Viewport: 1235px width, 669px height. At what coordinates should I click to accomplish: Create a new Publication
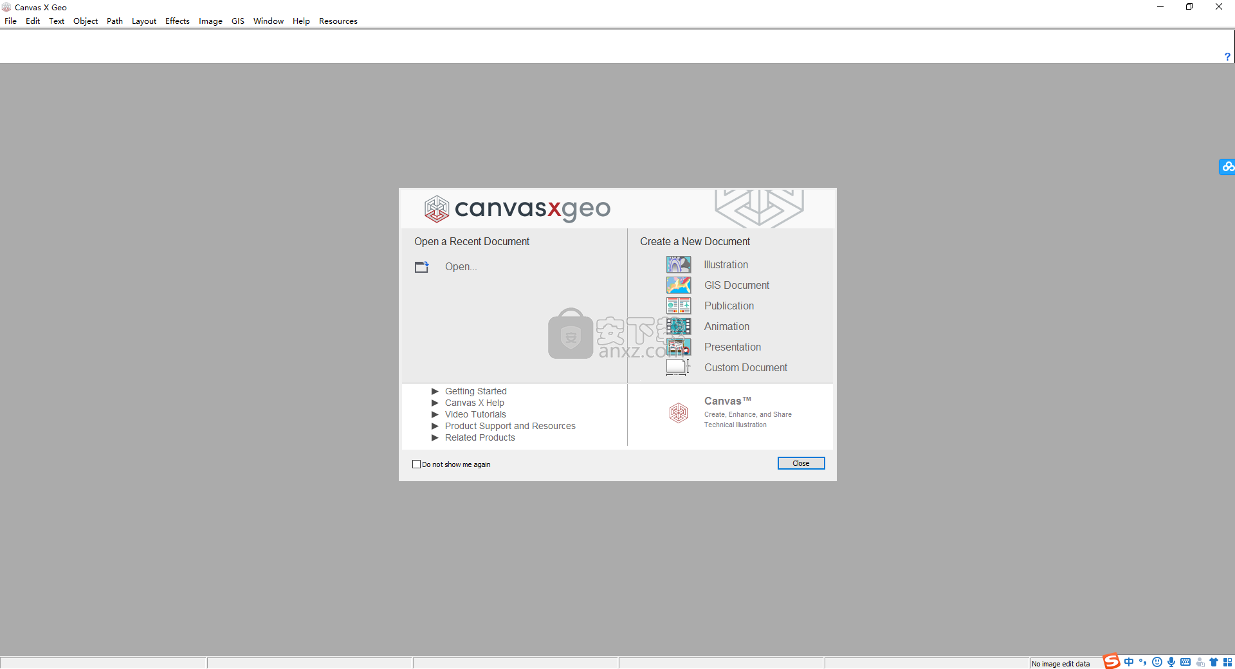[x=729, y=306]
